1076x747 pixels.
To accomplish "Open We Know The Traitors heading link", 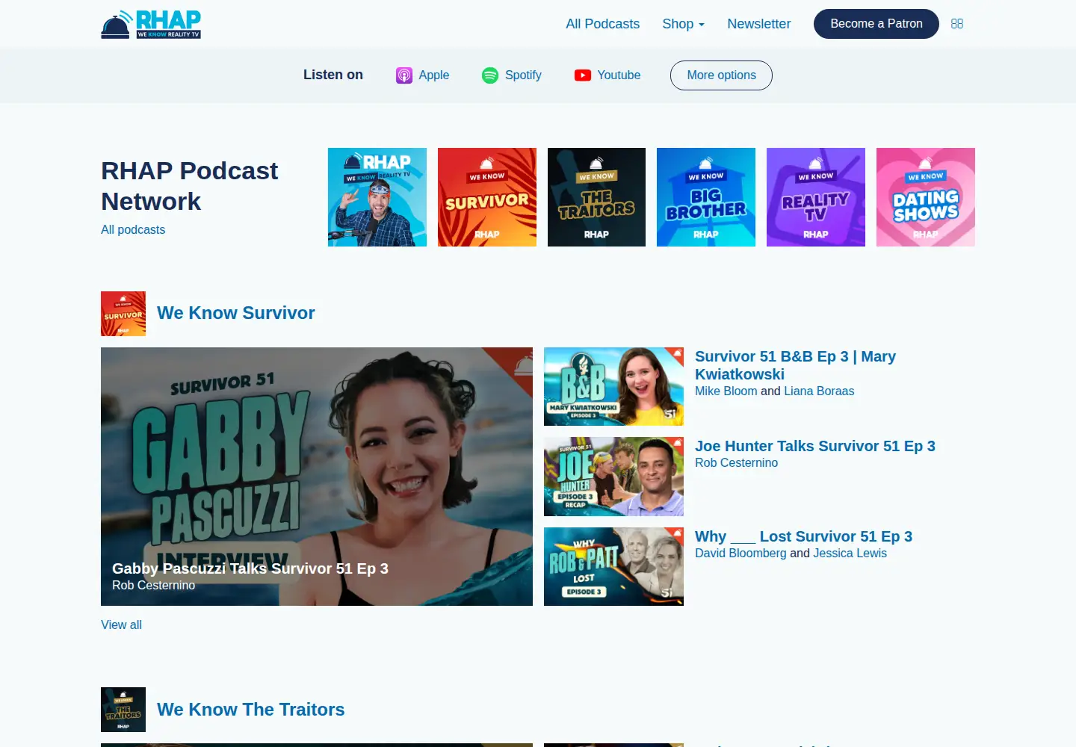I will 251,710.
